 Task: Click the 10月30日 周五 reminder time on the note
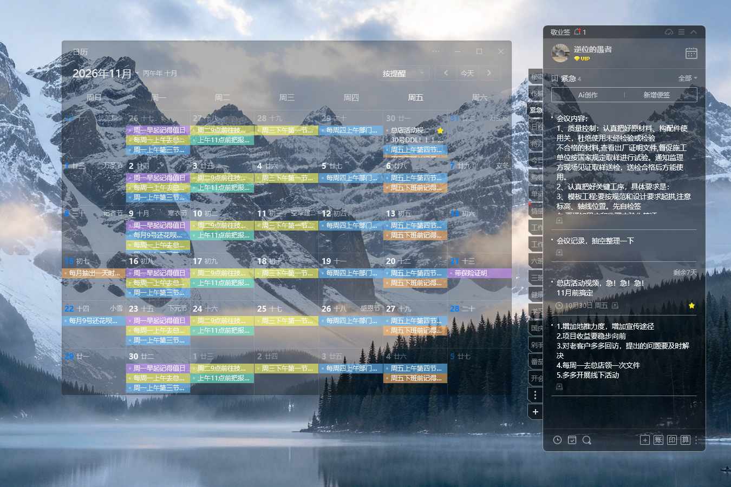pyautogui.click(x=586, y=306)
